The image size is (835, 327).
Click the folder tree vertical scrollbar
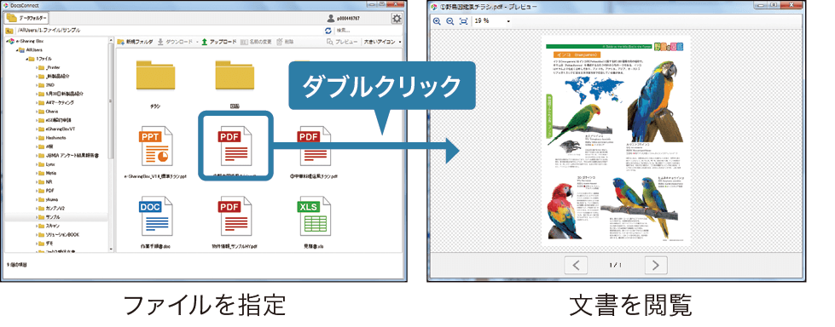[x=111, y=101]
